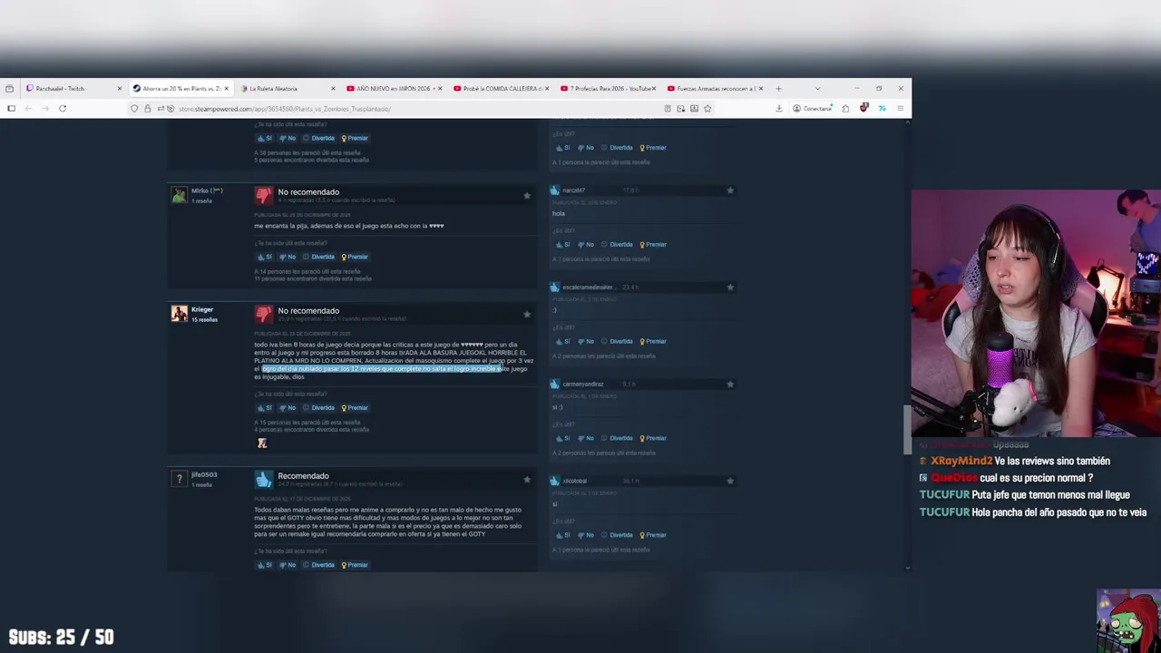Viewport: 1161px width, 653px height.
Task: Open Mirko's profile avatar
Action: point(180,195)
